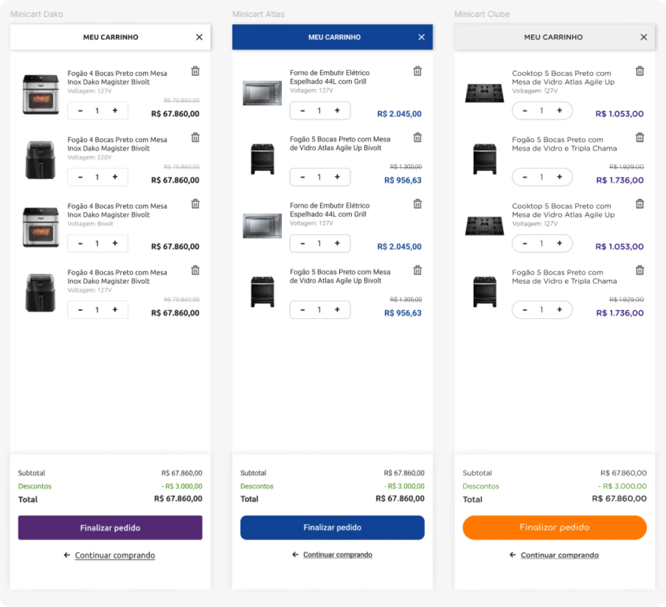This screenshot has width=666, height=607.
Task: Remove the last Fogão 5 Bocas in Atlas cart
Action: [x=418, y=270]
